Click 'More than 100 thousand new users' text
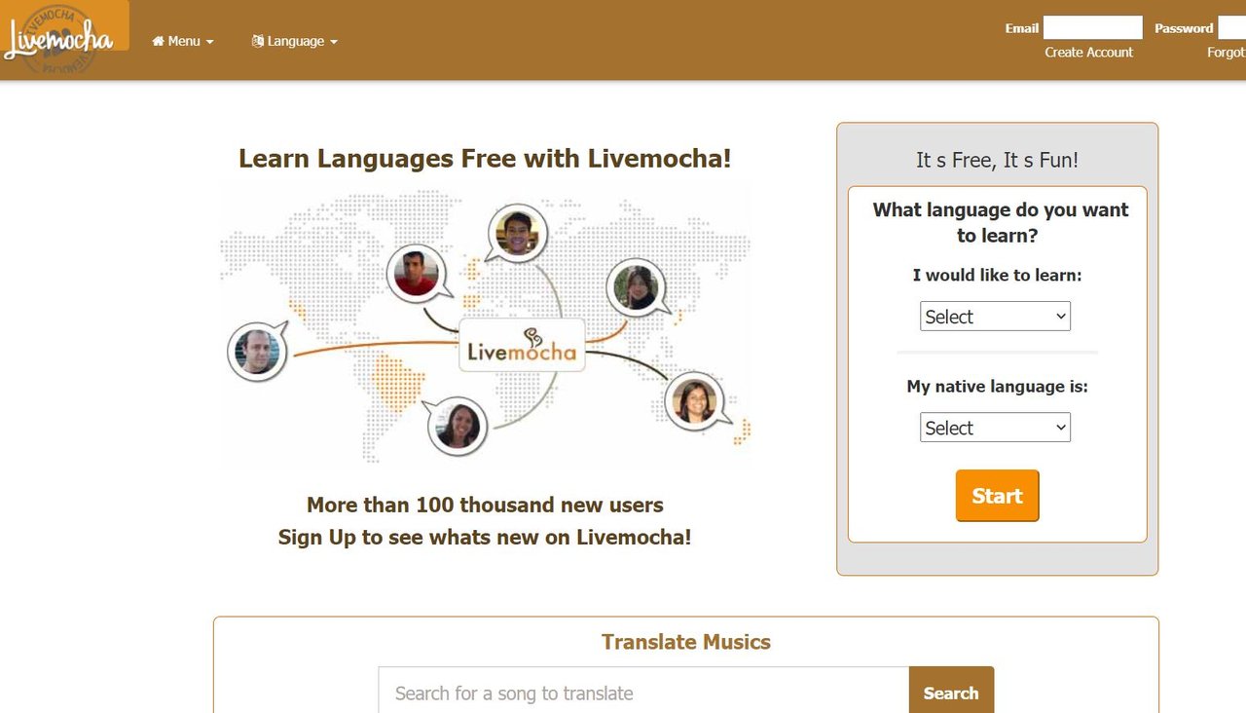Viewport: 1246px width, 713px height. [x=485, y=505]
